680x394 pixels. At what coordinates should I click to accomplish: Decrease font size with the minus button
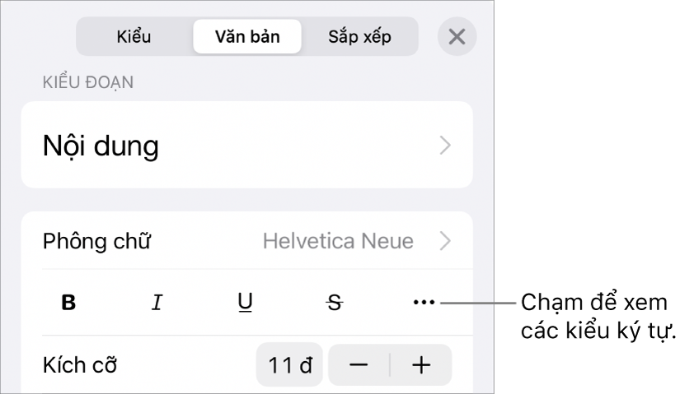(x=359, y=365)
